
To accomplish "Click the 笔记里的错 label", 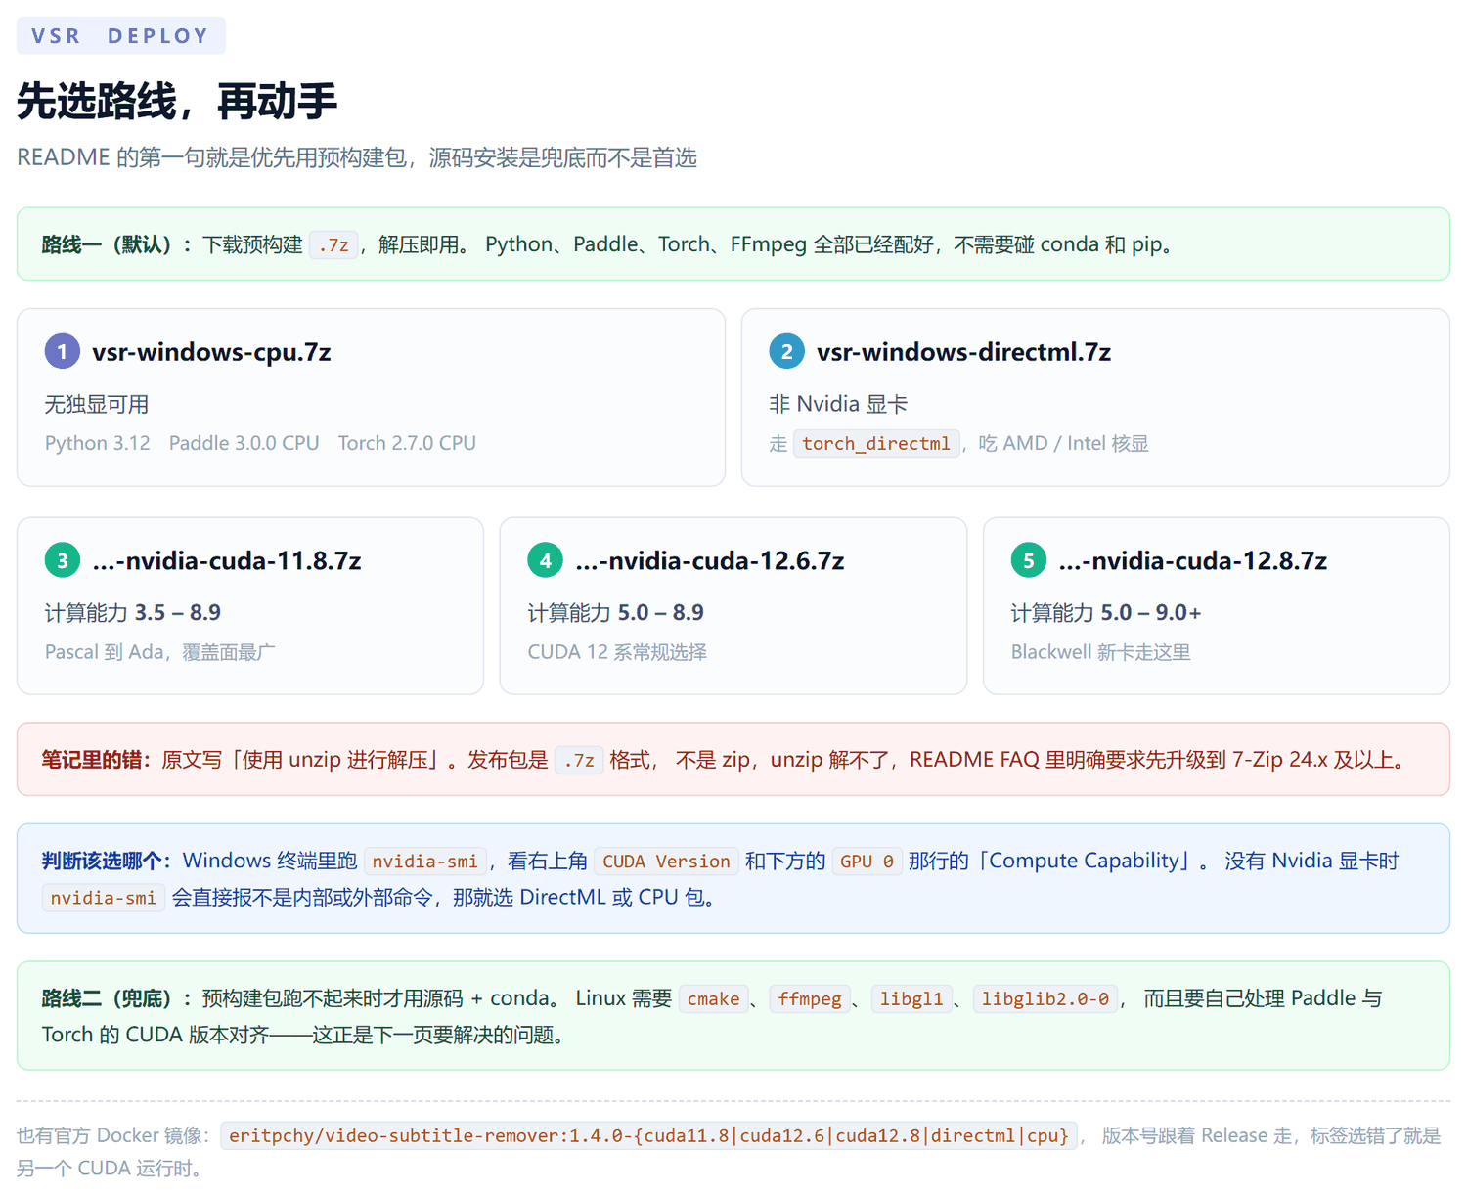I will coord(97,760).
